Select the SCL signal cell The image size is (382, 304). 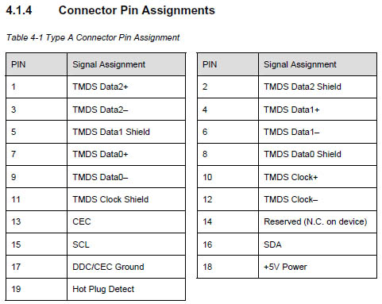[x=126, y=244]
